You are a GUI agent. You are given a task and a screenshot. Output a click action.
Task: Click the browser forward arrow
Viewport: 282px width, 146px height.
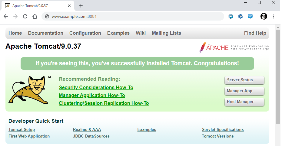pyautogui.click(x=15, y=16)
